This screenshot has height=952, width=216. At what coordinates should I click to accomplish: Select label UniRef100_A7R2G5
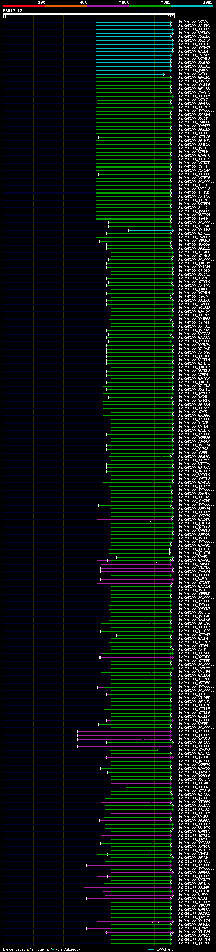point(193,583)
